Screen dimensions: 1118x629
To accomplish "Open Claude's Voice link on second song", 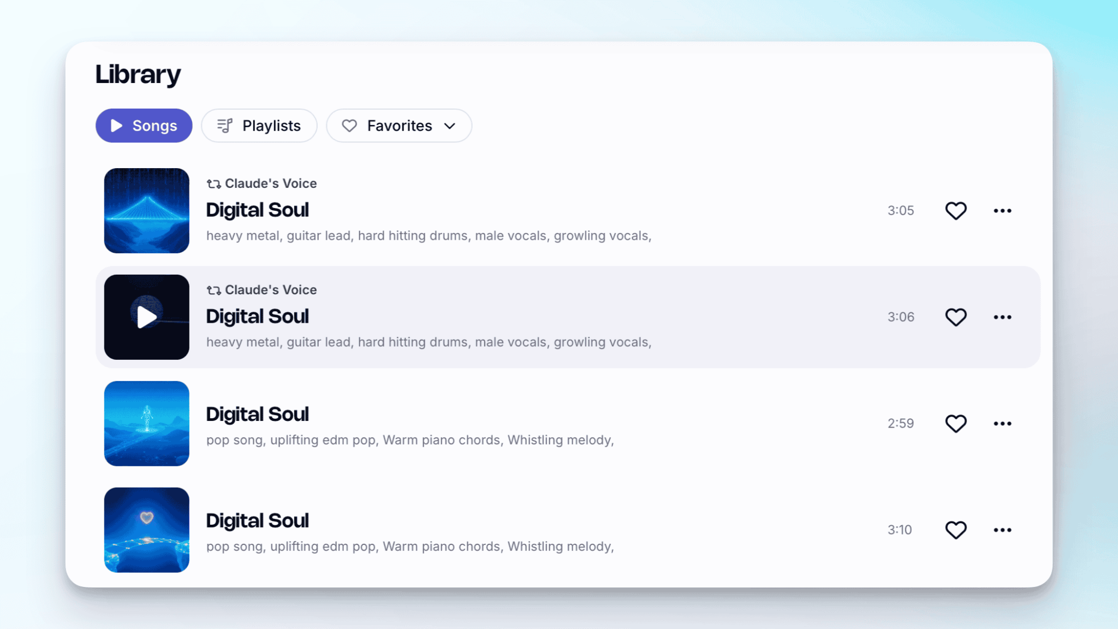I will (x=271, y=290).
